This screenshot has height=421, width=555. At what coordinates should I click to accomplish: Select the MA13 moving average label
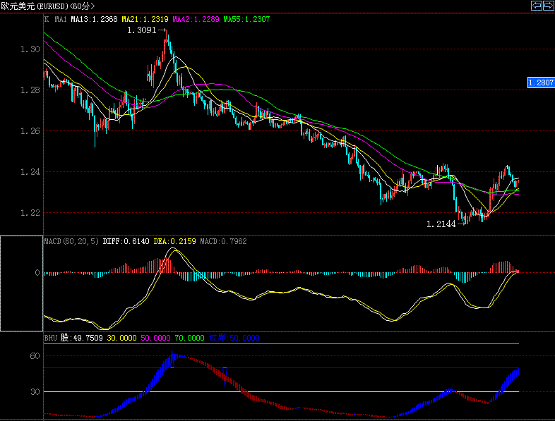click(94, 20)
